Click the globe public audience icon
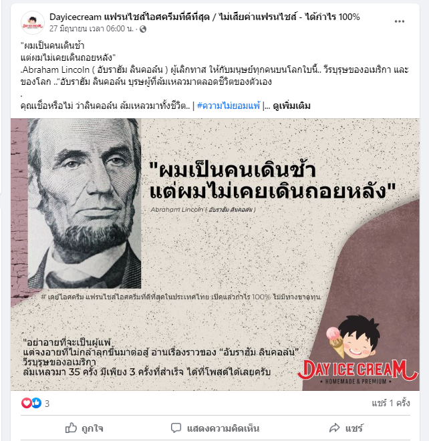Screen dimensions: 429x441 tap(143, 29)
